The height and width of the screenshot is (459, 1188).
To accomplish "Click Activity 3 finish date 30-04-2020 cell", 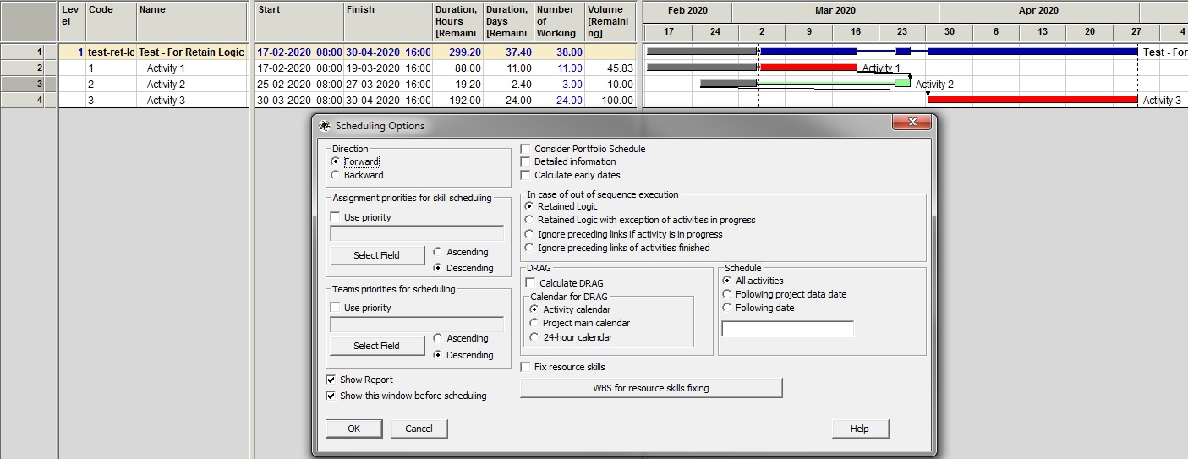I will [x=387, y=100].
